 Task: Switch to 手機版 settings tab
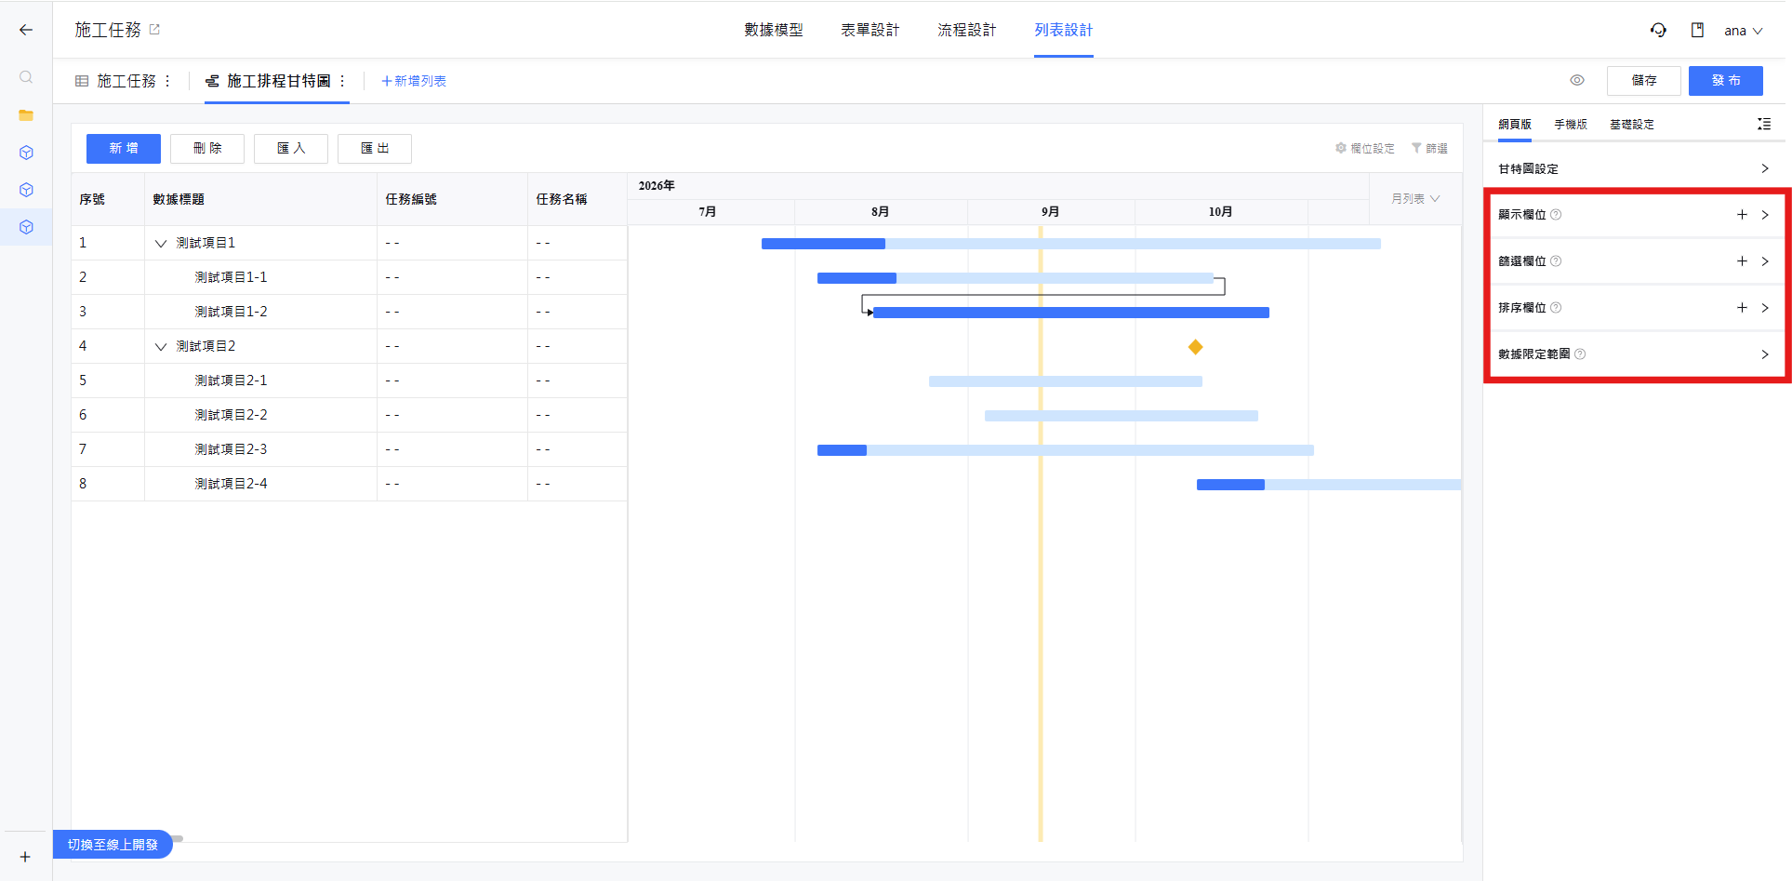1571,124
